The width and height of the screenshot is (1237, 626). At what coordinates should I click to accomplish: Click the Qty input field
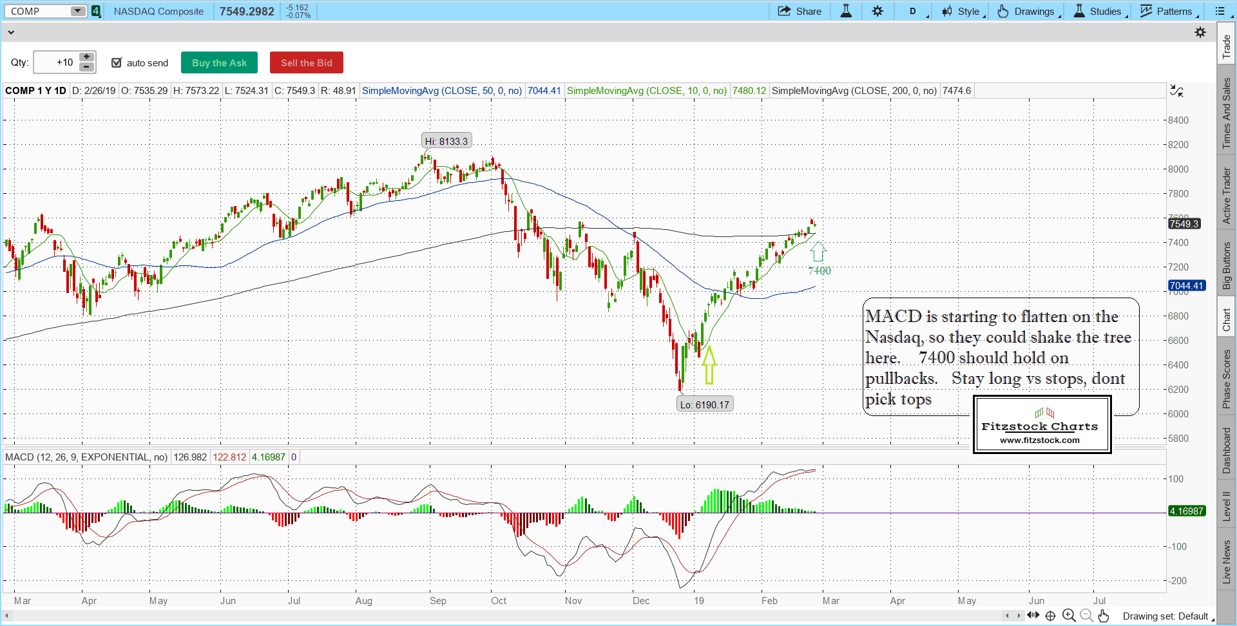coord(57,62)
